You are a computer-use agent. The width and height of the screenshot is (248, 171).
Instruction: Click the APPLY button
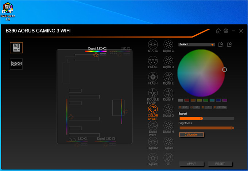coord(191,164)
